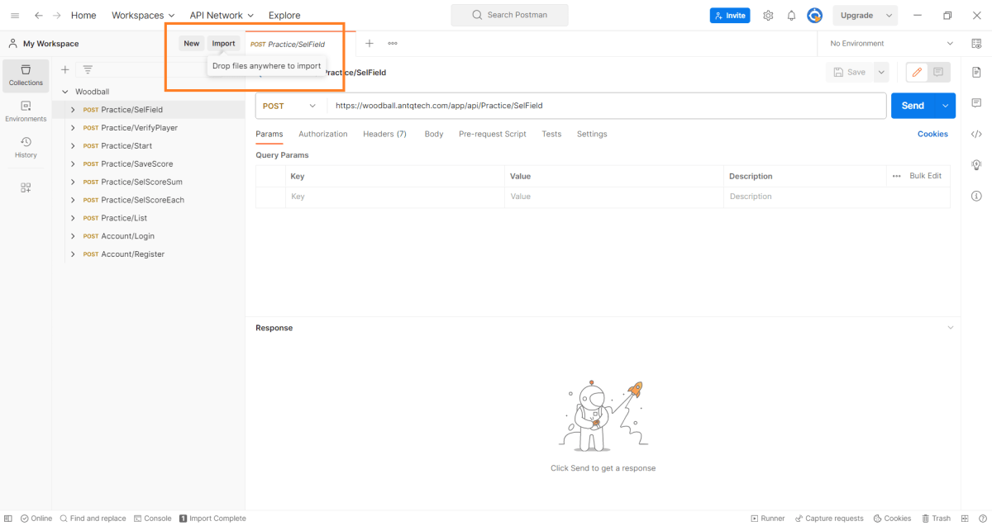Viewport: 992px width, 526px height.
Task: Expand the Practice/VerifyPlayer request
Action: click(73, 128)
